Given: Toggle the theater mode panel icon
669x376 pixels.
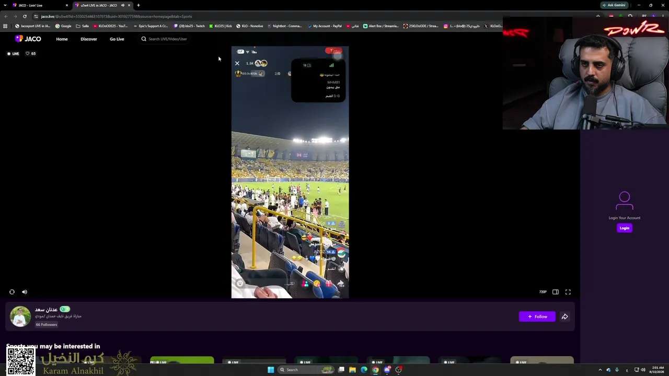Looking at the screenshot, I should click(x=556, y=292).
